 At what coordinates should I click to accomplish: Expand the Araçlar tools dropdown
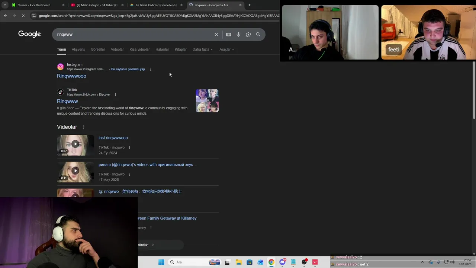tap(226, 50)
